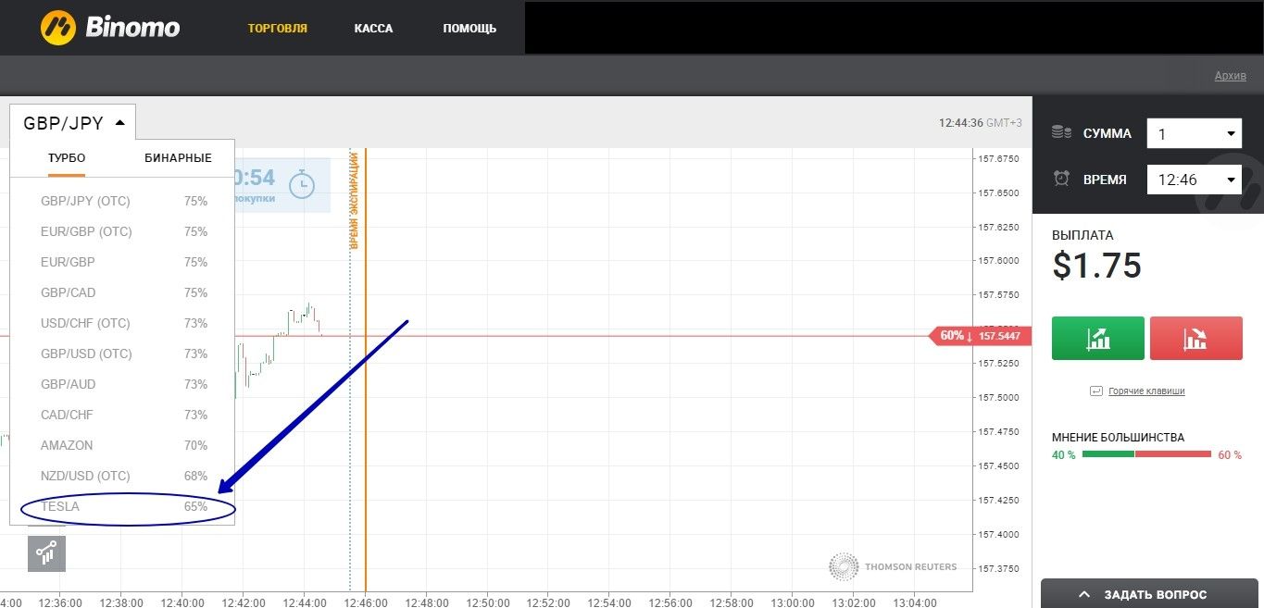Switch to the БИНАРНЫЕ tab

[178, 158]
